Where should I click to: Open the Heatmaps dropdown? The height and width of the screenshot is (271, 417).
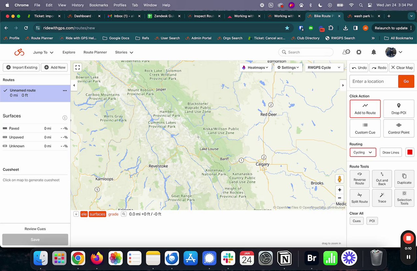(x=256, y=68)
